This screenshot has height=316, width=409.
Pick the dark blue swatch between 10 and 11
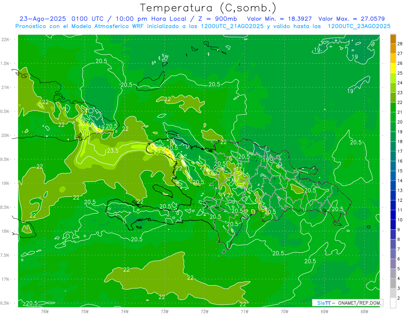pyautogui.click(x=393, y=215)
